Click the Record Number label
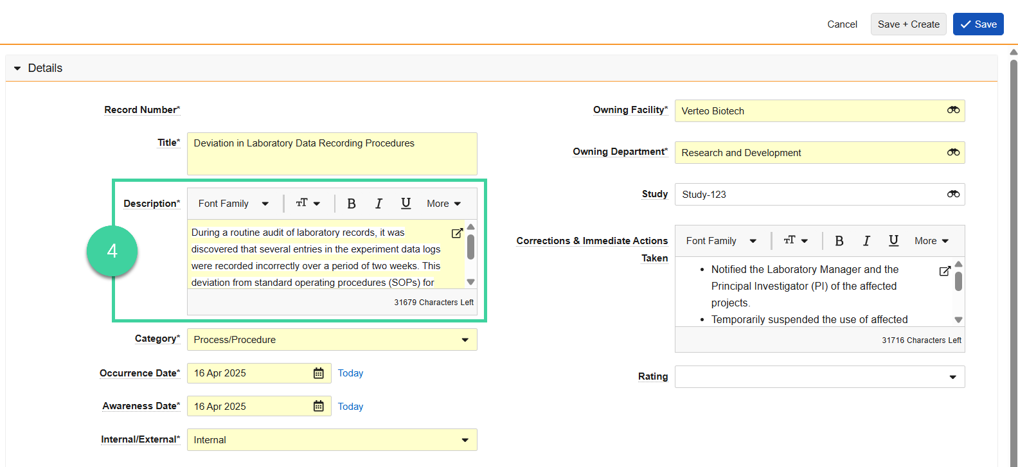This screenshot has width=1018, height=467. pyautogui.click(x=142, y=110)
